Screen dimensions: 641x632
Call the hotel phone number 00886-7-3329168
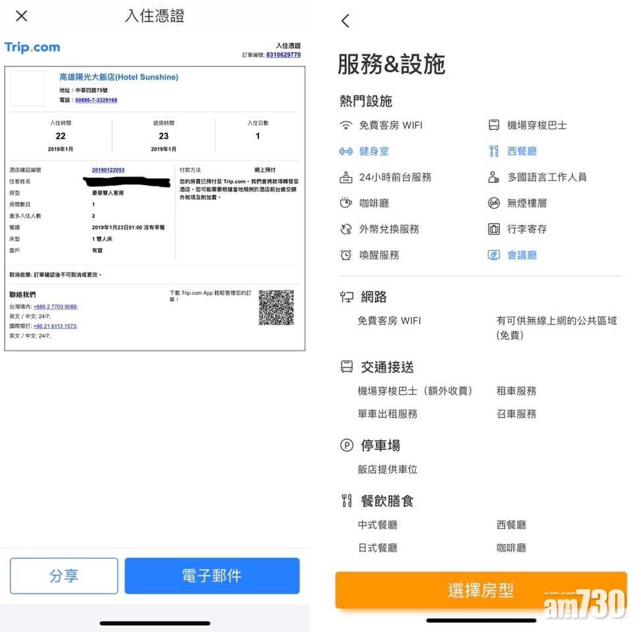pyautogui.click(x=96, y=100)
